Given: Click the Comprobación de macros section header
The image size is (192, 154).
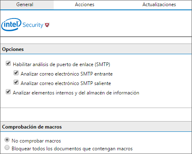Looking at the screenshot, I should pos(96,126).
